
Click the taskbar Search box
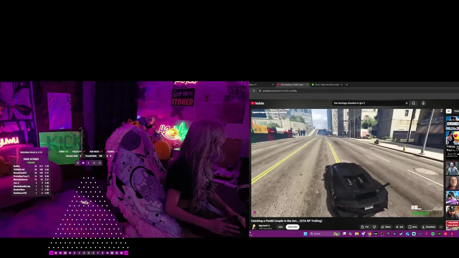tap(325, 234)
